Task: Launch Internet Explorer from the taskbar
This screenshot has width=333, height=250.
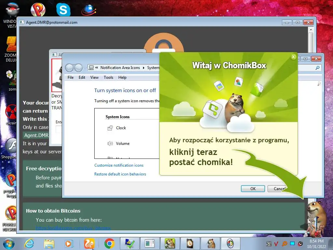Action: [29, 243]
